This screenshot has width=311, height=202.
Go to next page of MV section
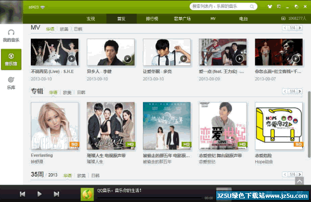coord(300,28)
